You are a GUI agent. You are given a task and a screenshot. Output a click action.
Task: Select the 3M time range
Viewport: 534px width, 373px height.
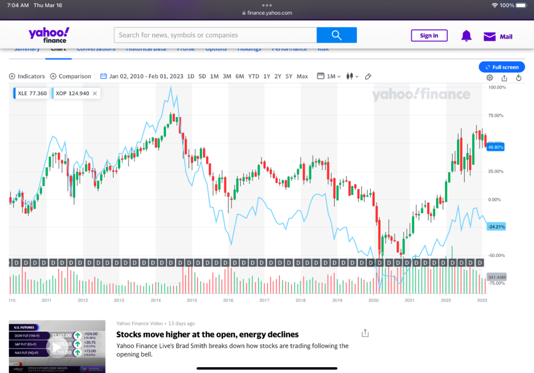pyautogui.click(x=227, y=76)
